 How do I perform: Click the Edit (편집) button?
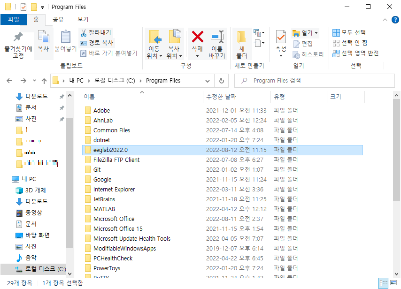303,44
